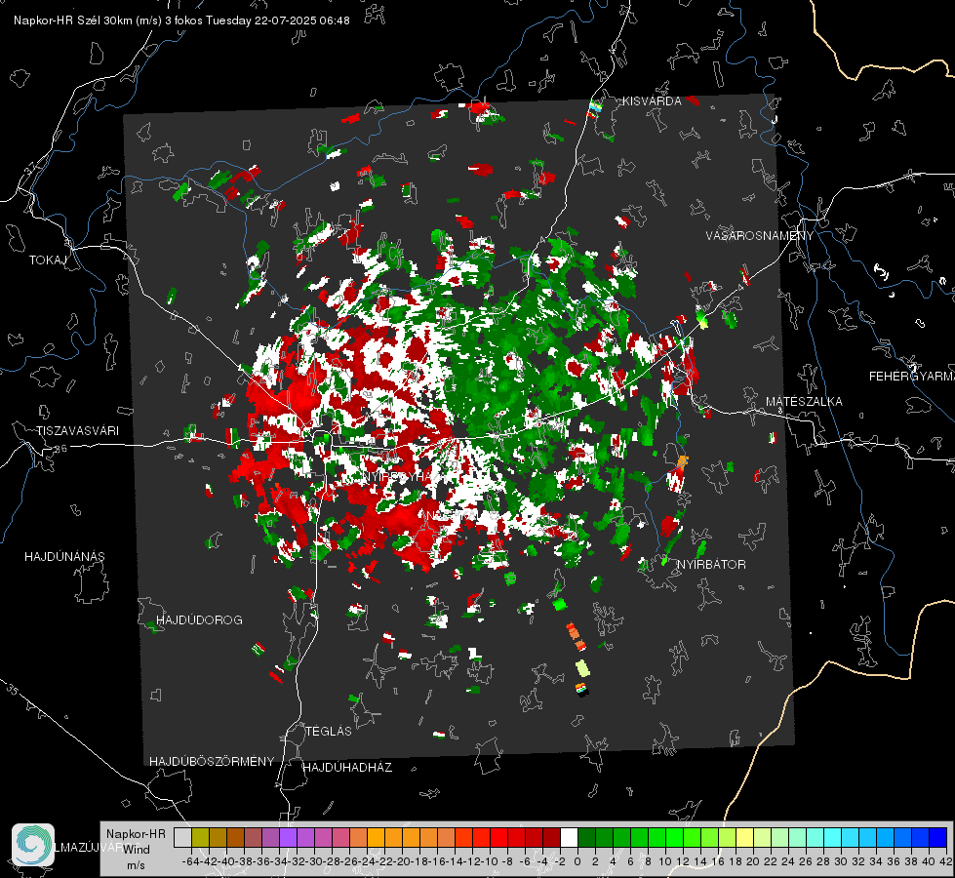Viewport: 955px width, 878px height.
Task: Click the HAJDÚNÁNÁS town label
Action: (64, 557)
